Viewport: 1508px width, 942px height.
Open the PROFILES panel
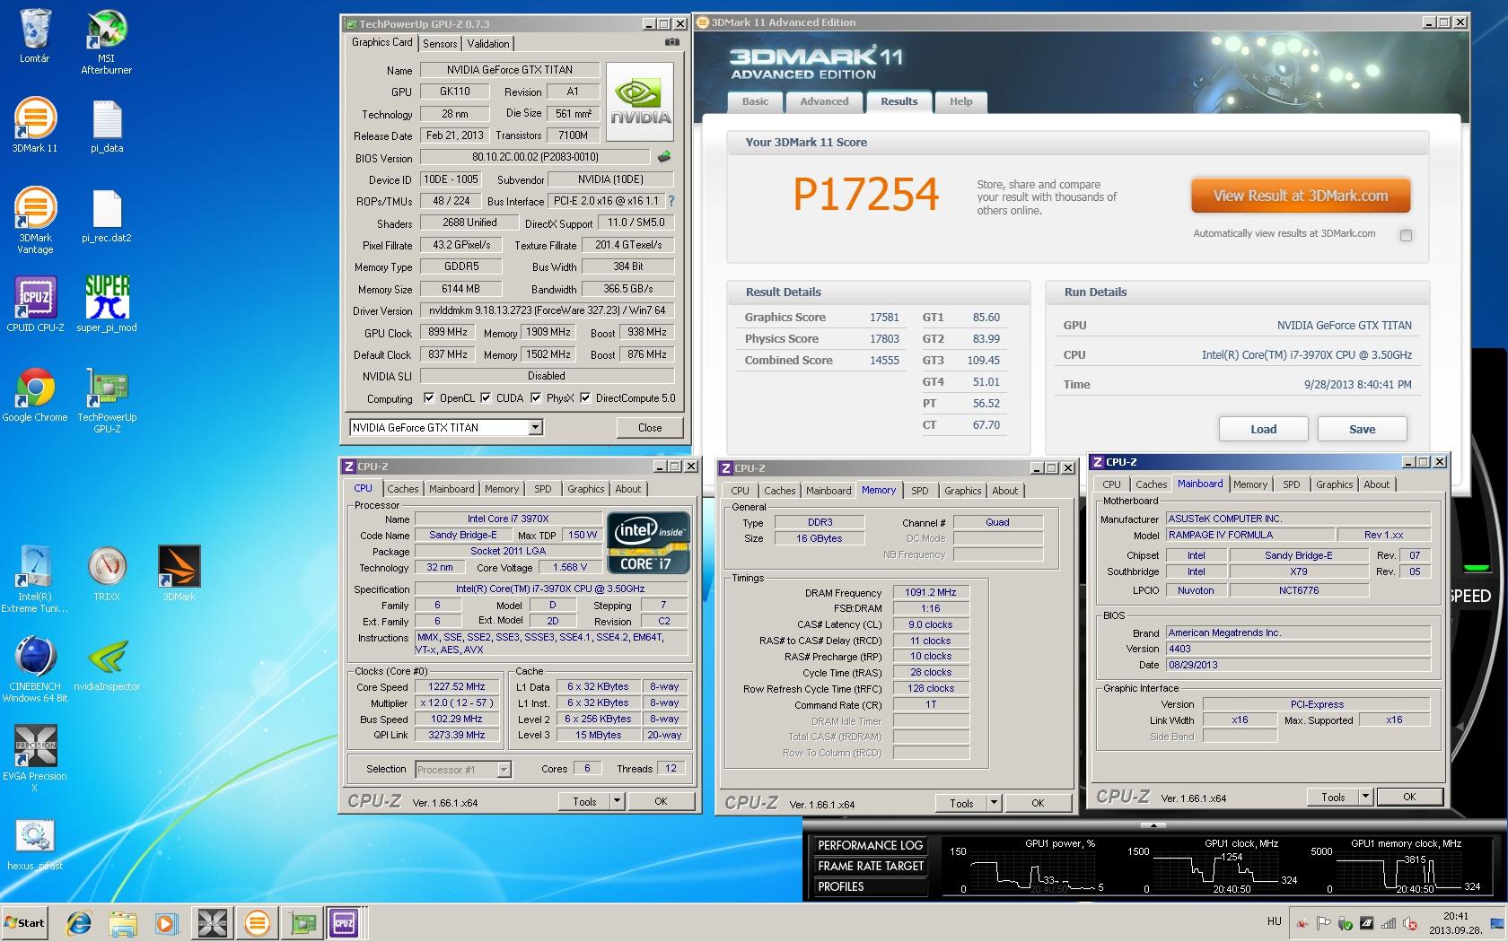tap(870, 886)
